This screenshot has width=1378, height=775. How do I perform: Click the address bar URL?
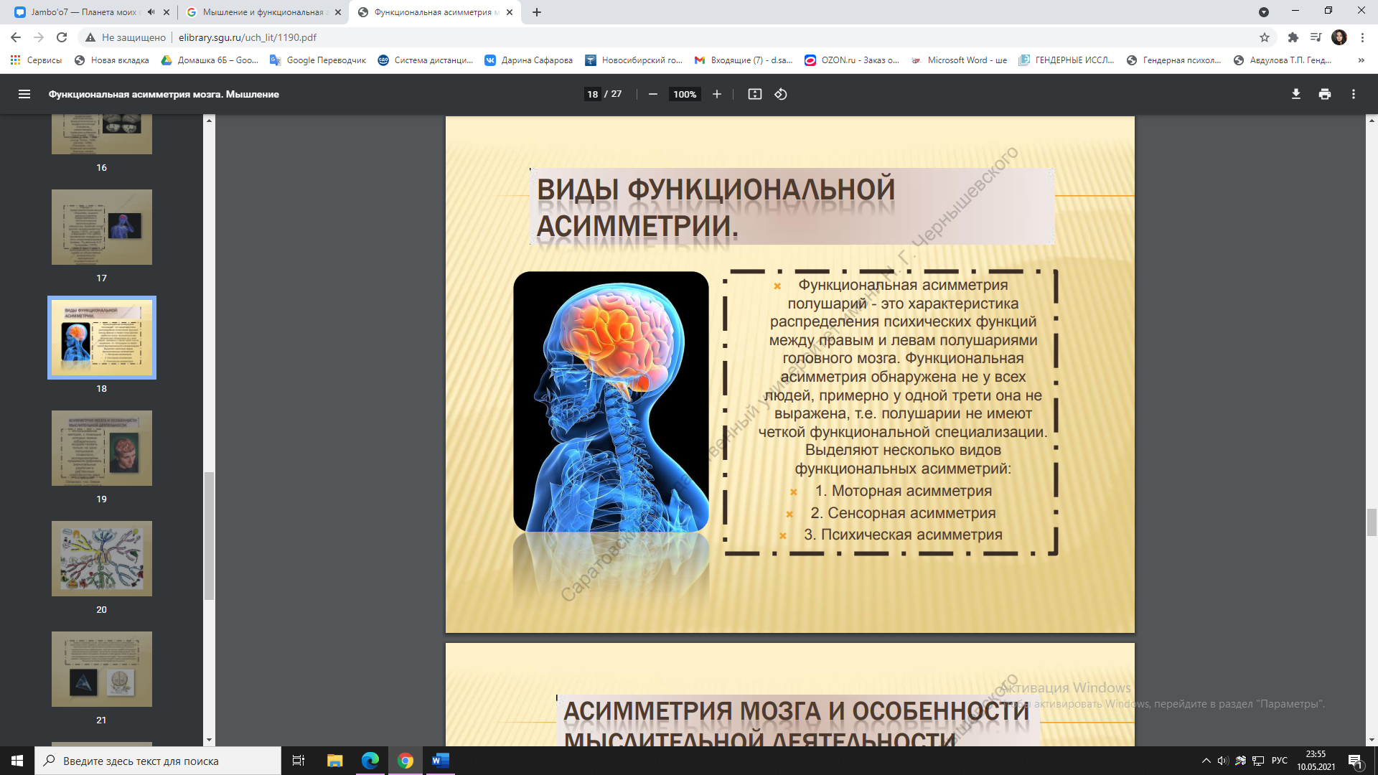click(x=248, y=37)
